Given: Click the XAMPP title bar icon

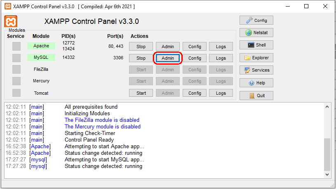Looking at the screenshot, I should (x=7, y=7).
